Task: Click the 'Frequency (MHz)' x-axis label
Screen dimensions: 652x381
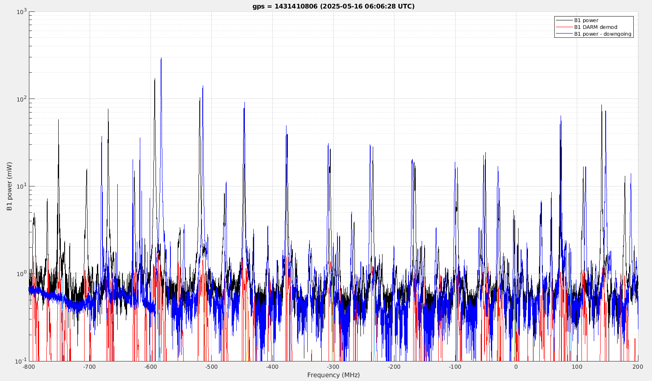Action: coord(333,375)
